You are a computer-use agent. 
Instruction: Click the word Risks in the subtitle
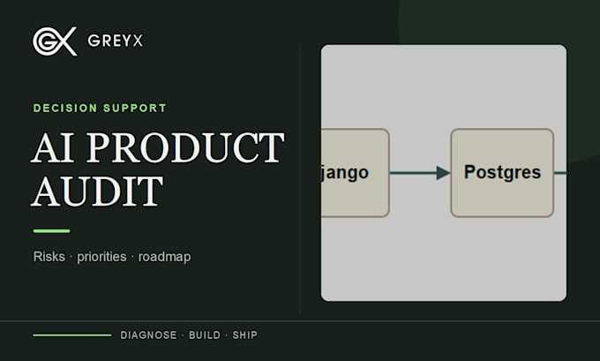[49, 257]
